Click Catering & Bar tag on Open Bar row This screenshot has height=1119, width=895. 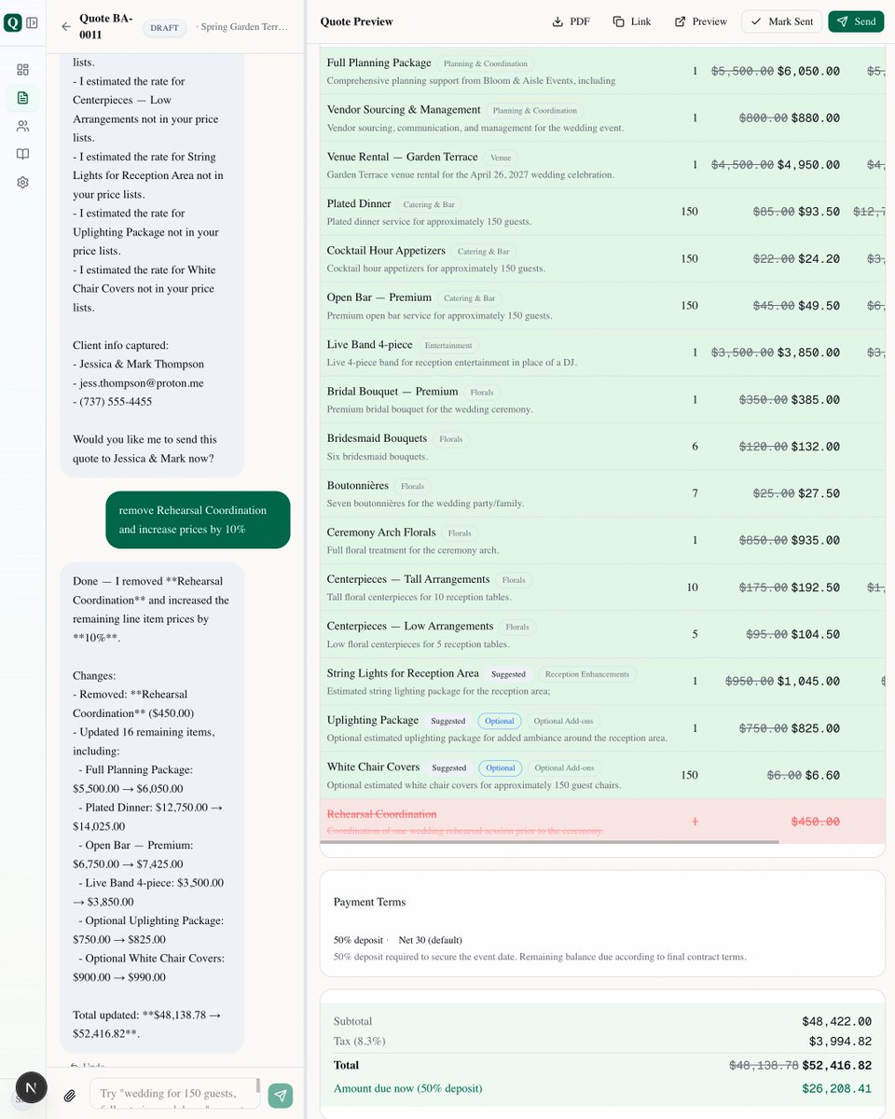[x=470, y=298]
